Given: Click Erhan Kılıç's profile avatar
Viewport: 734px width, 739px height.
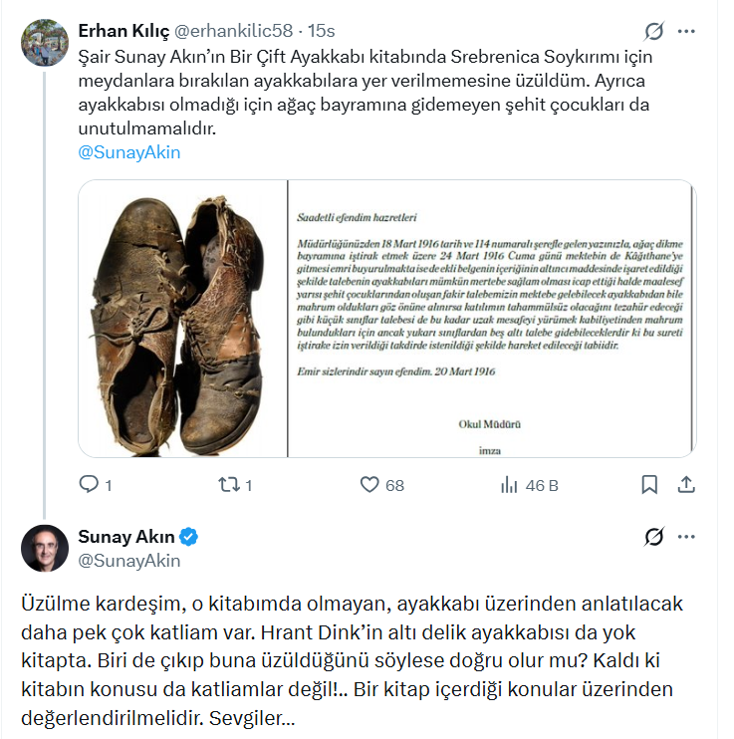Looking at the screenshot, I should point(46,43).
